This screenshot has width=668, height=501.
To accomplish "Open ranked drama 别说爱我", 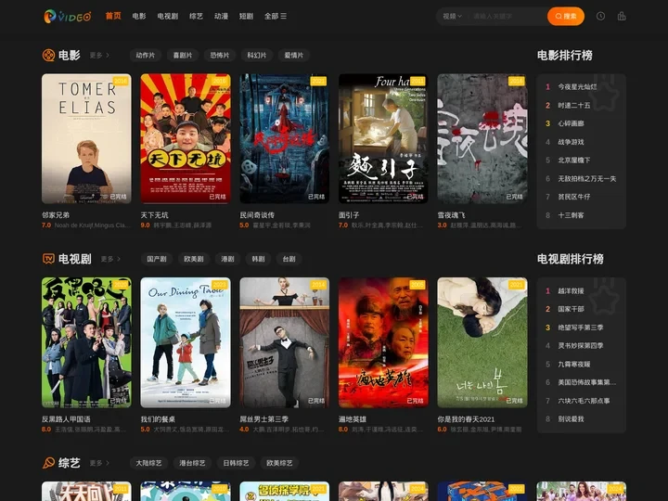I will click(571, 419).
